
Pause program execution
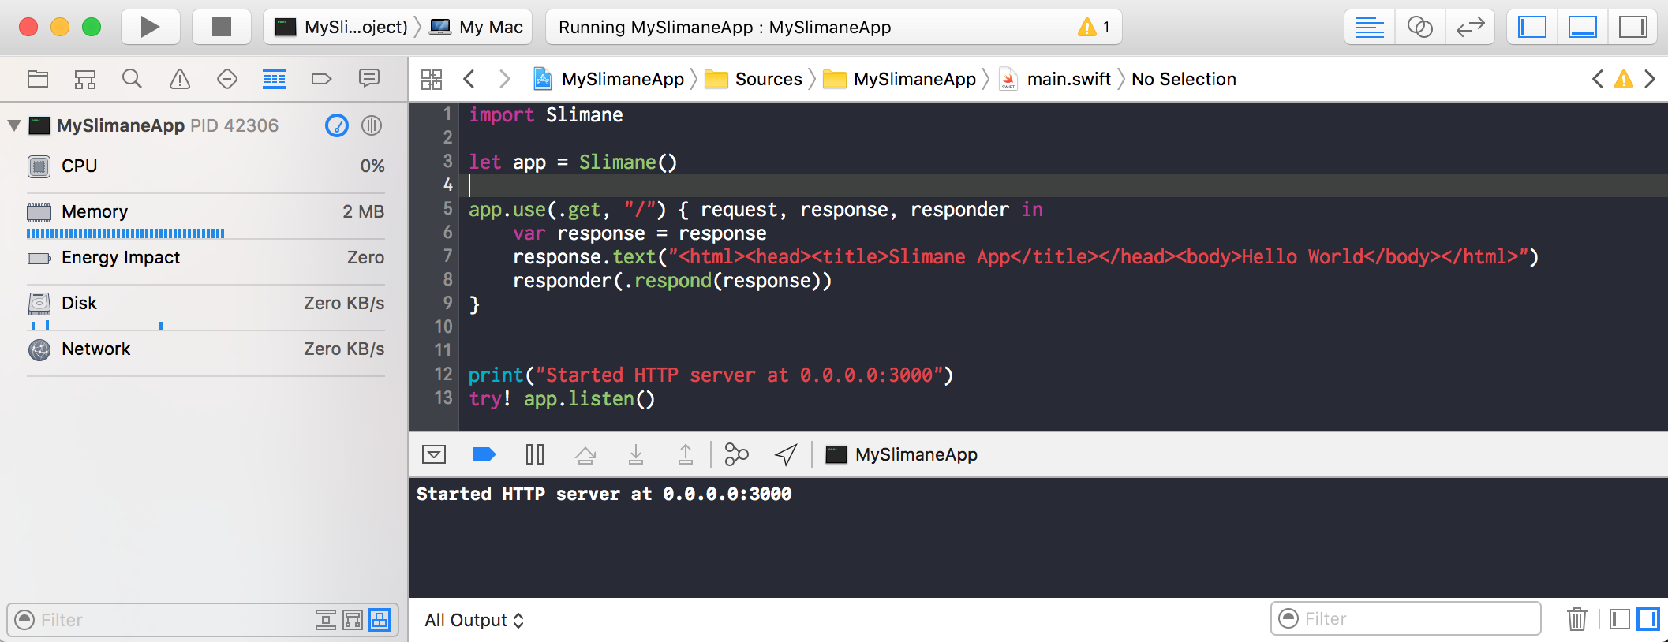click(x=534, y=454)
